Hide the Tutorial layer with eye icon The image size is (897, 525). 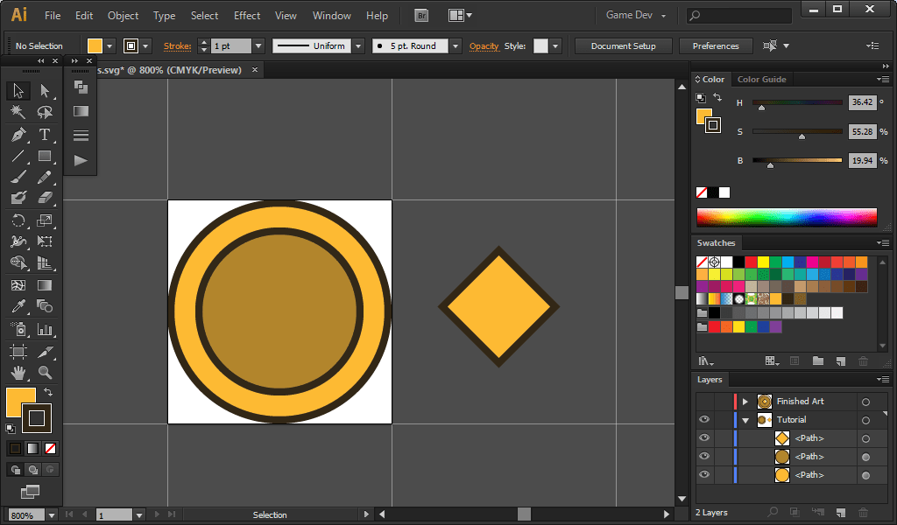click(x=704, y=420)
